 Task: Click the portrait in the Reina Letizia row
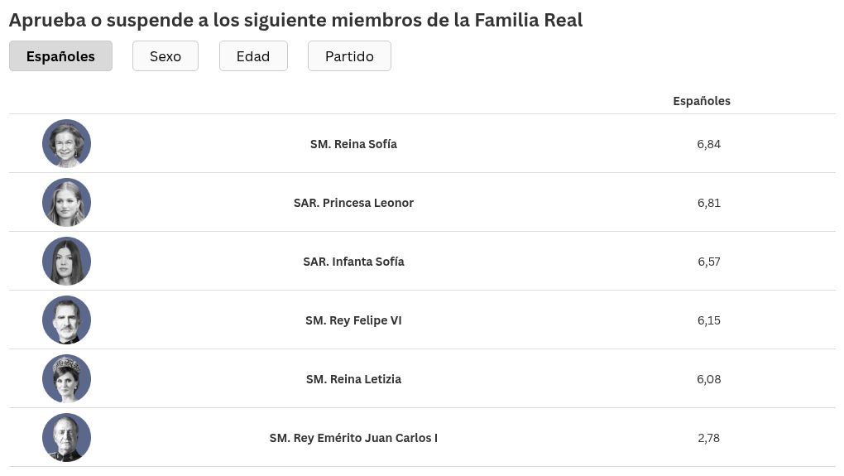click(67, 378)
